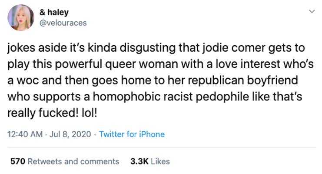Image resolution: width=322 pixels, height=174 pixels.
Task: View the 3.3K Likes list
Action: pyautogui.click(x=150, y=161)
